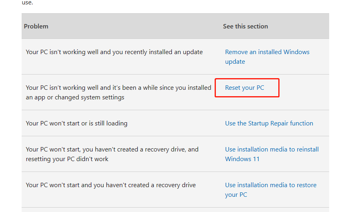Select won't start and haven't created recovery drive text
Image resolution: width=358 pixels, height=212 pixels.
[x=111, y=185]
